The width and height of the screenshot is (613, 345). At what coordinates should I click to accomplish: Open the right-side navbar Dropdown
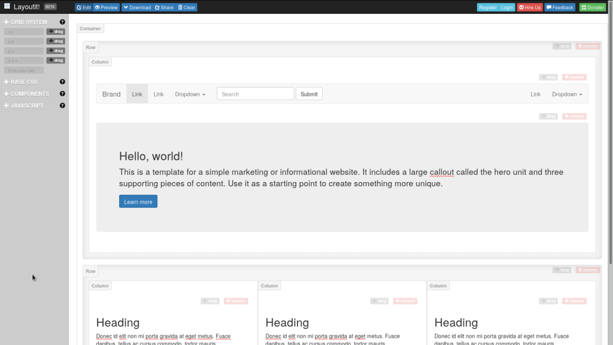[x=566, y=94]
